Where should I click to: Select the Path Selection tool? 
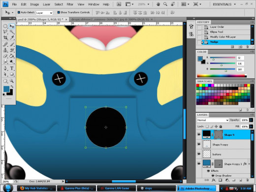[5, 74]
